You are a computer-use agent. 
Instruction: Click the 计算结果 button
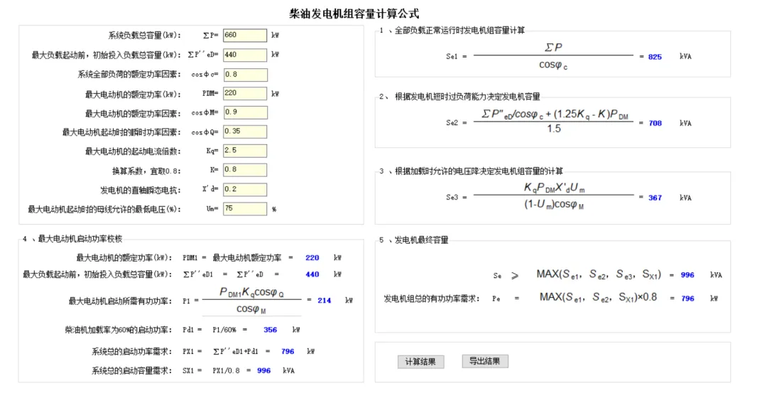coord(420,362)
